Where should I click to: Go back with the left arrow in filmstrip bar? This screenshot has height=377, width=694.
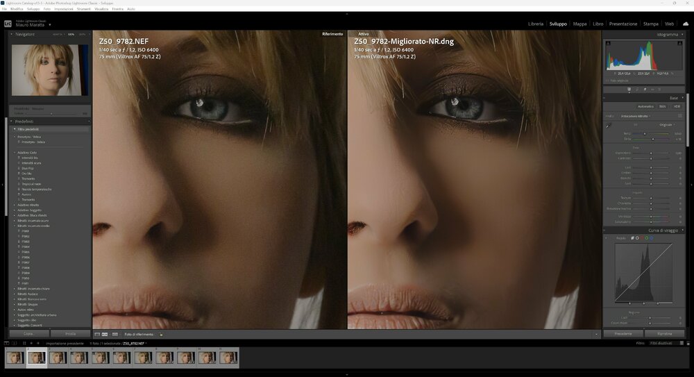pos(31,344)
